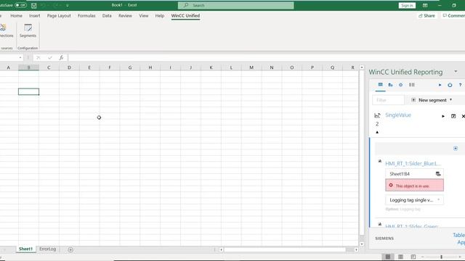Click the open-in-window icon beside SingleValue
Image resolution: width=465 pixels, height=261 pixels.
[453, 116]
